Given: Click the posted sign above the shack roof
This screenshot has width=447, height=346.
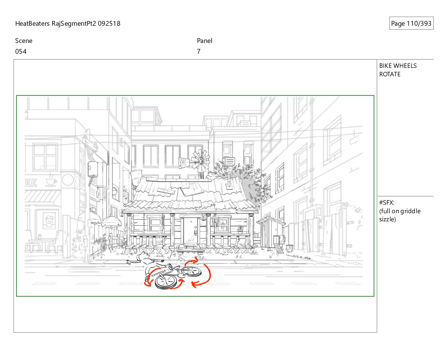Looking at the screenshot, I should pos(229,161).
